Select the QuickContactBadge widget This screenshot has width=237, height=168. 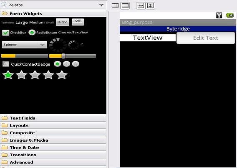click(26, 64)
